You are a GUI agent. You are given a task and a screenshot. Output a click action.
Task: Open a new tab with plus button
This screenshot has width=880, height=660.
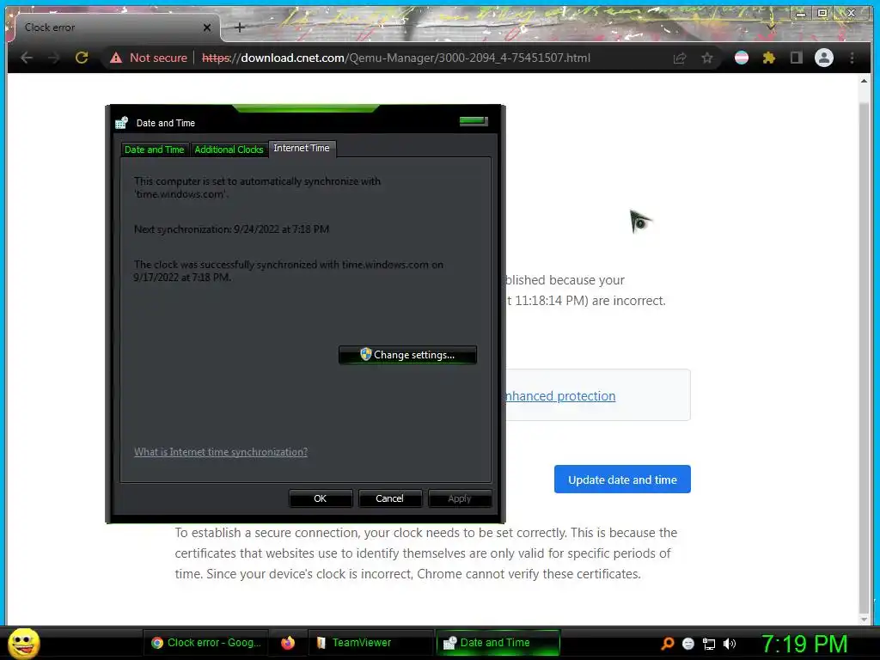pyautogui.click(x=240, y=27)
